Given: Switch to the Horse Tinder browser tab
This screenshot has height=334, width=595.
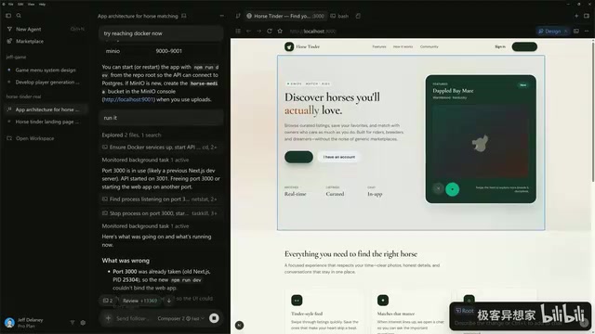Looking at the screenshot, I should click(x=285, y=16).
